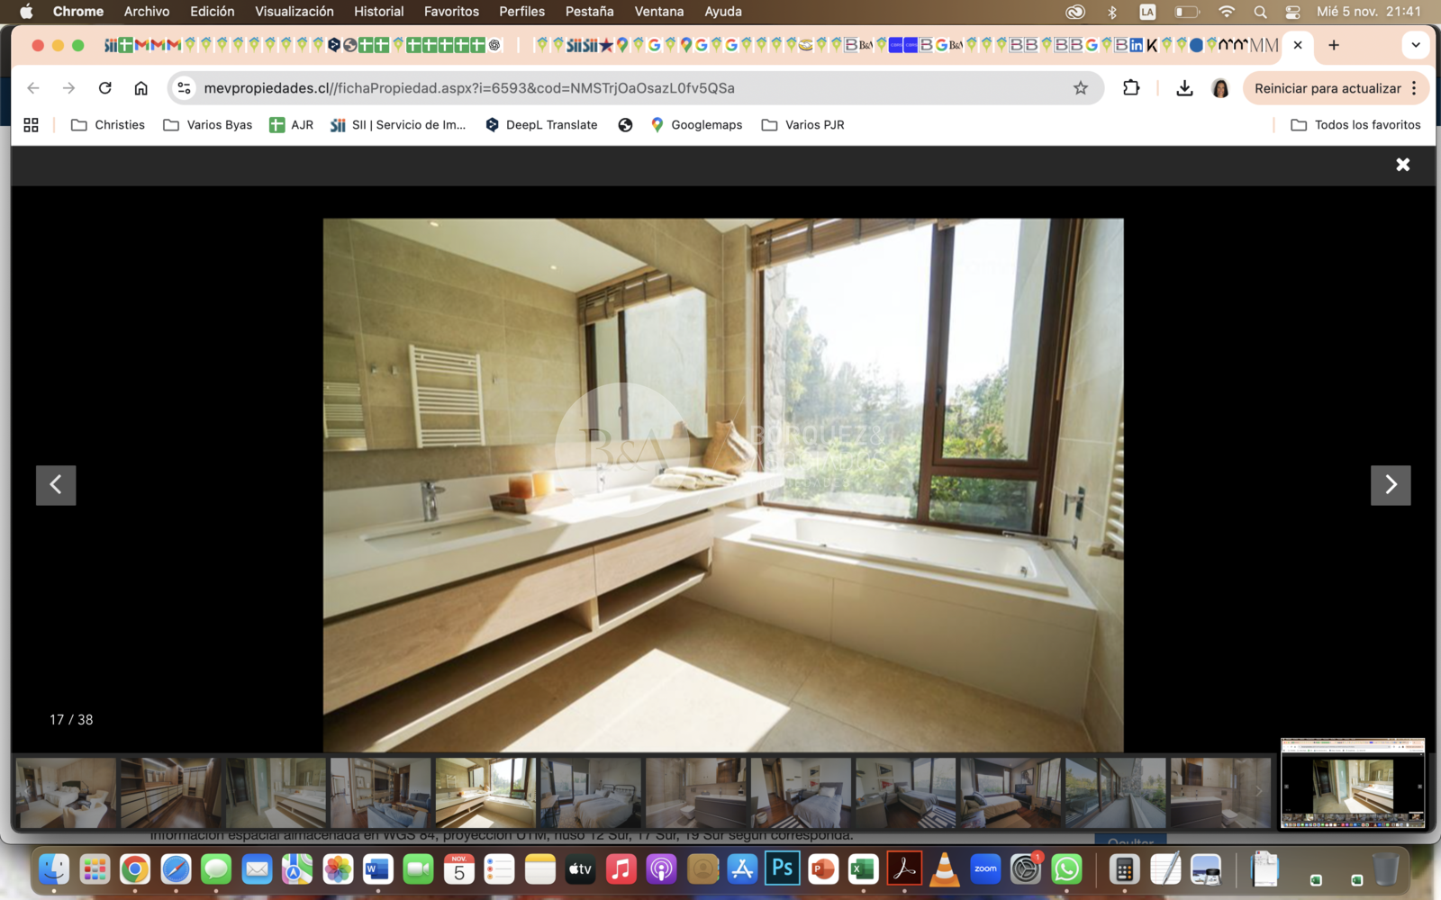
Task: Open Wi-Fi status menu
Action: [x=1227, y=12]
